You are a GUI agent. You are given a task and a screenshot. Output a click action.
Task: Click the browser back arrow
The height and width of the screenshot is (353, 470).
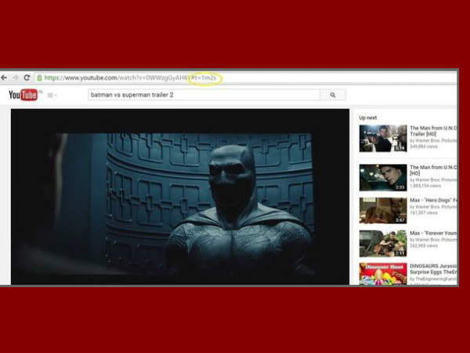(x=4, y=78)
